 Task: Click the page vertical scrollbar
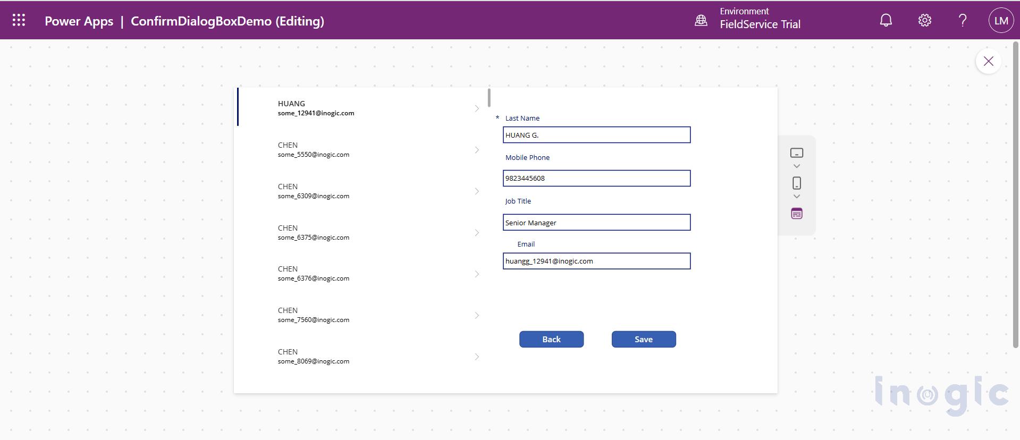click(1016, 195)
